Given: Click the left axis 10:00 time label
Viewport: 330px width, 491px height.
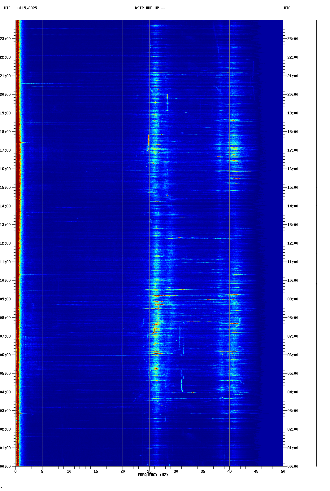Looking at the screenshot, I should (5, 281).
